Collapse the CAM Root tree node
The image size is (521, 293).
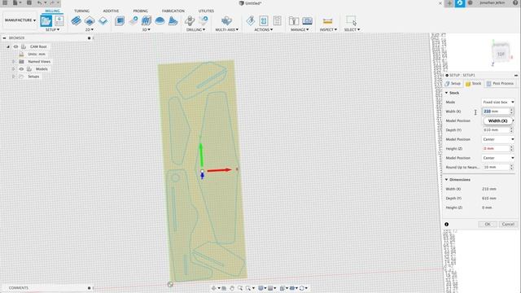coord(8,47)
